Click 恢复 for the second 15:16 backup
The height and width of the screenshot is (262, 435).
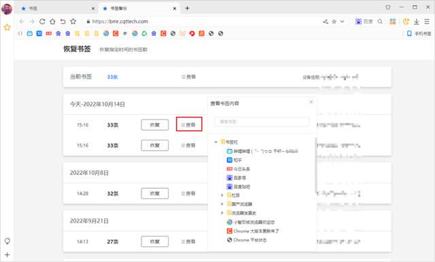tap(155, 145)
